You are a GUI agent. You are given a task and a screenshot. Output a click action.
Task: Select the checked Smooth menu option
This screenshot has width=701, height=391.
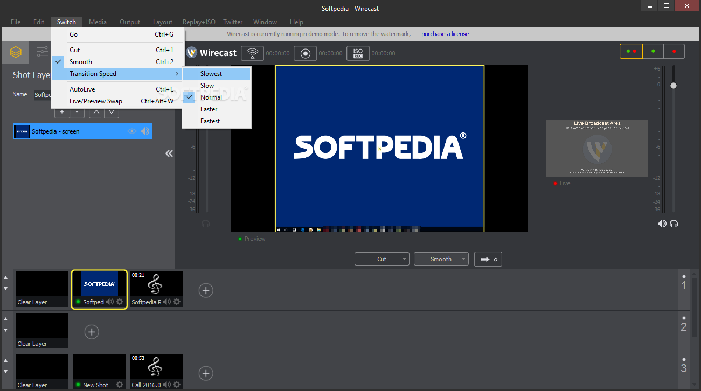(118, 62)
